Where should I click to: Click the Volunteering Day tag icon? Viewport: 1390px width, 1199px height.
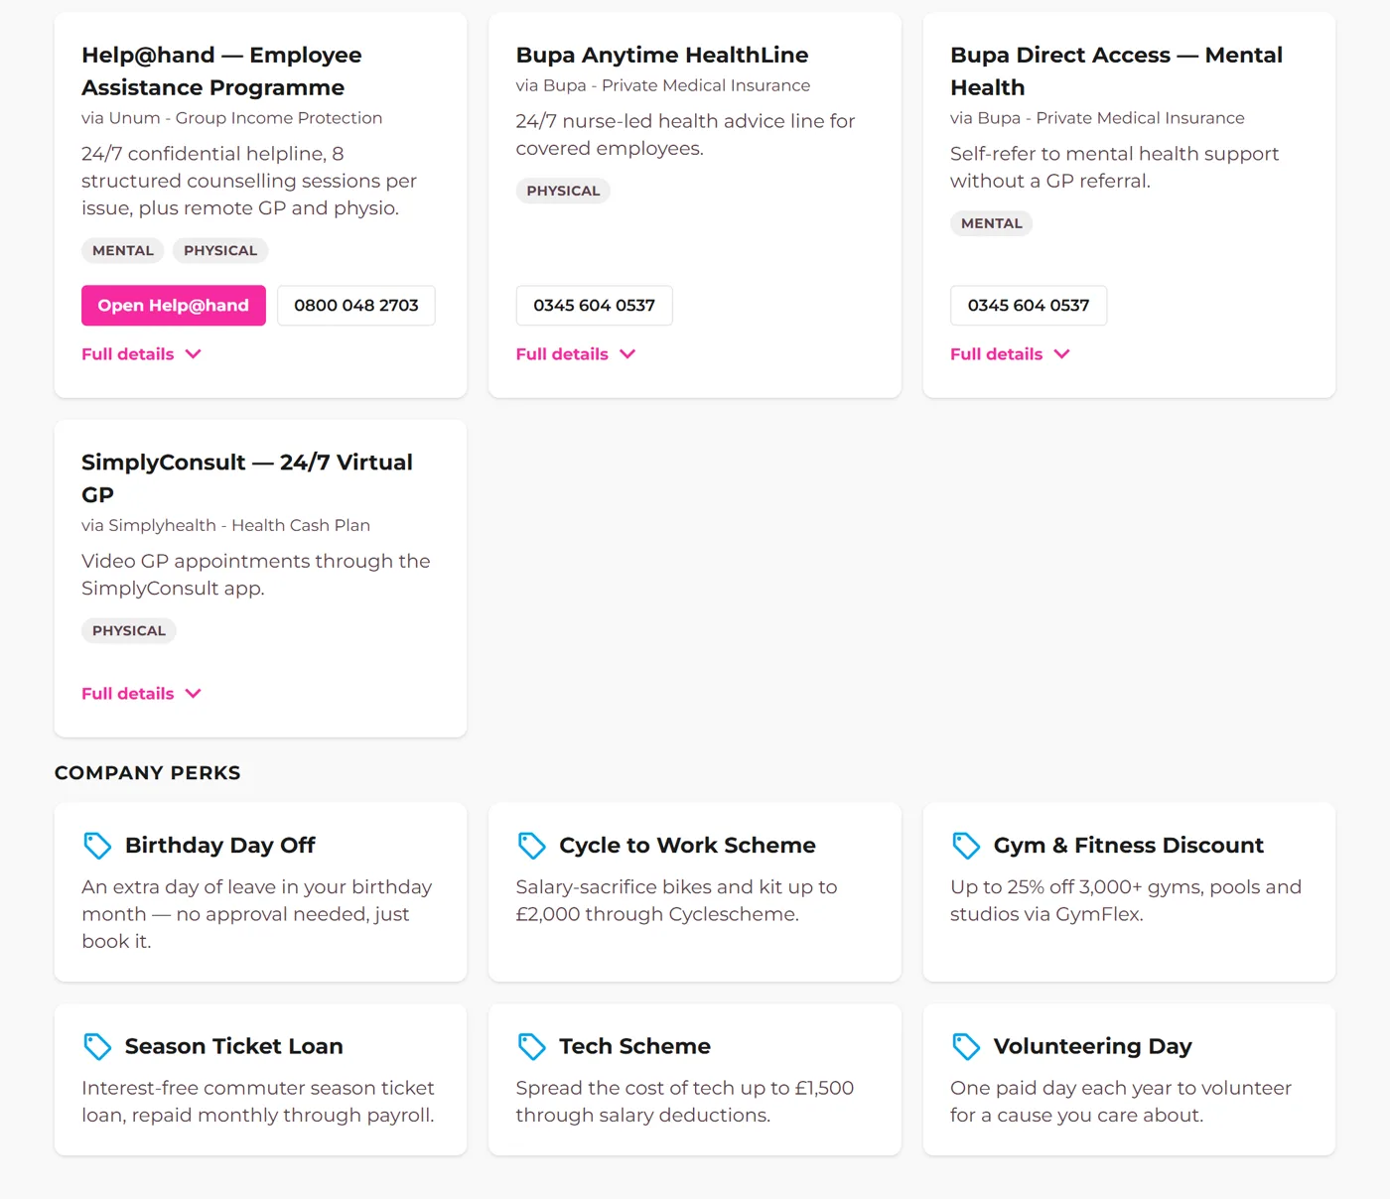tap(966, 1046)
